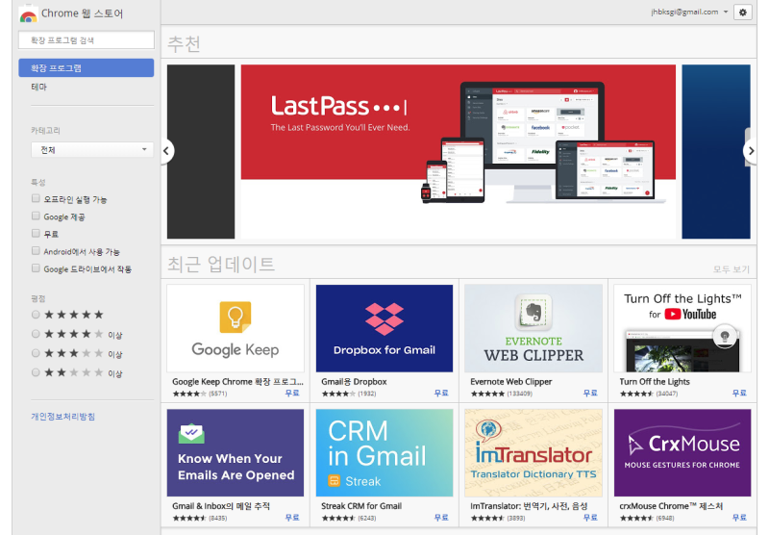Click the 'Gmail용 Dropbox' title
This screenshot has width=769, height=535.
(x=354, y=381)
